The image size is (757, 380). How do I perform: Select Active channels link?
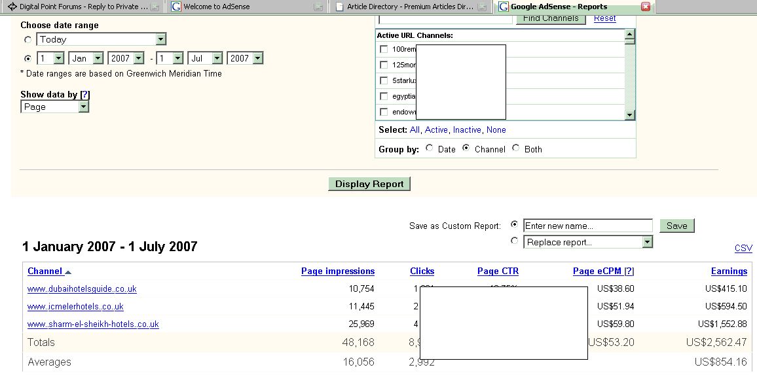[x=436, y=130]
